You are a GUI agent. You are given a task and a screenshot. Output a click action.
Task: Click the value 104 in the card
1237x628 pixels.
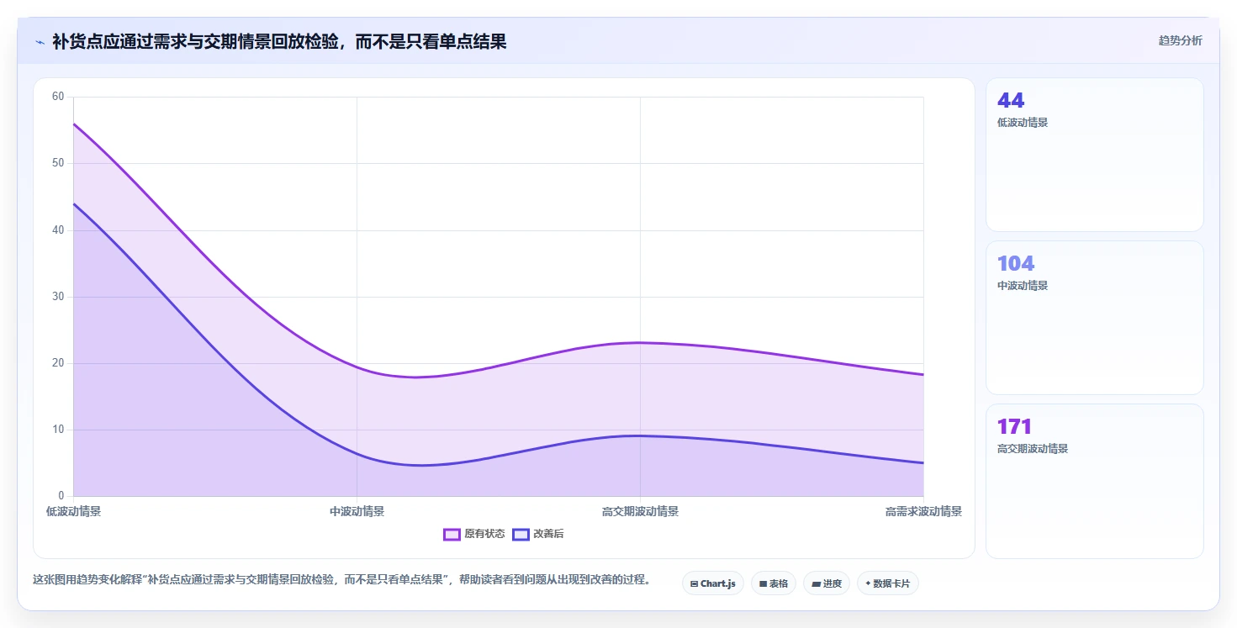[1015, 264]
